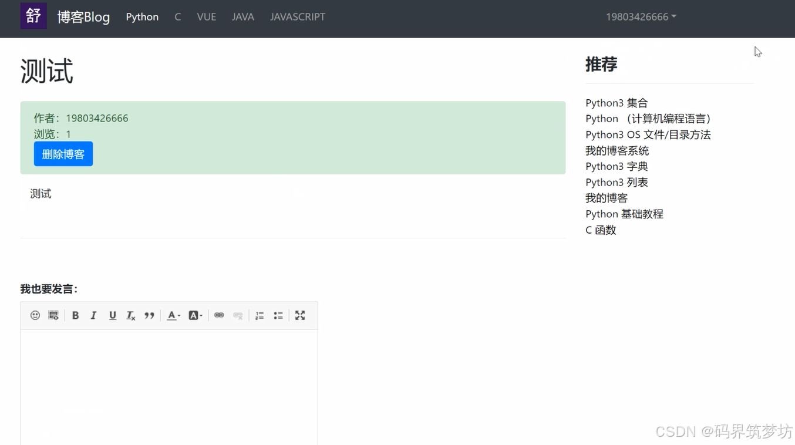The image size is (795, 445).
Task: Open recommended post 我的博客系统
Action: [x=617, y=151]
